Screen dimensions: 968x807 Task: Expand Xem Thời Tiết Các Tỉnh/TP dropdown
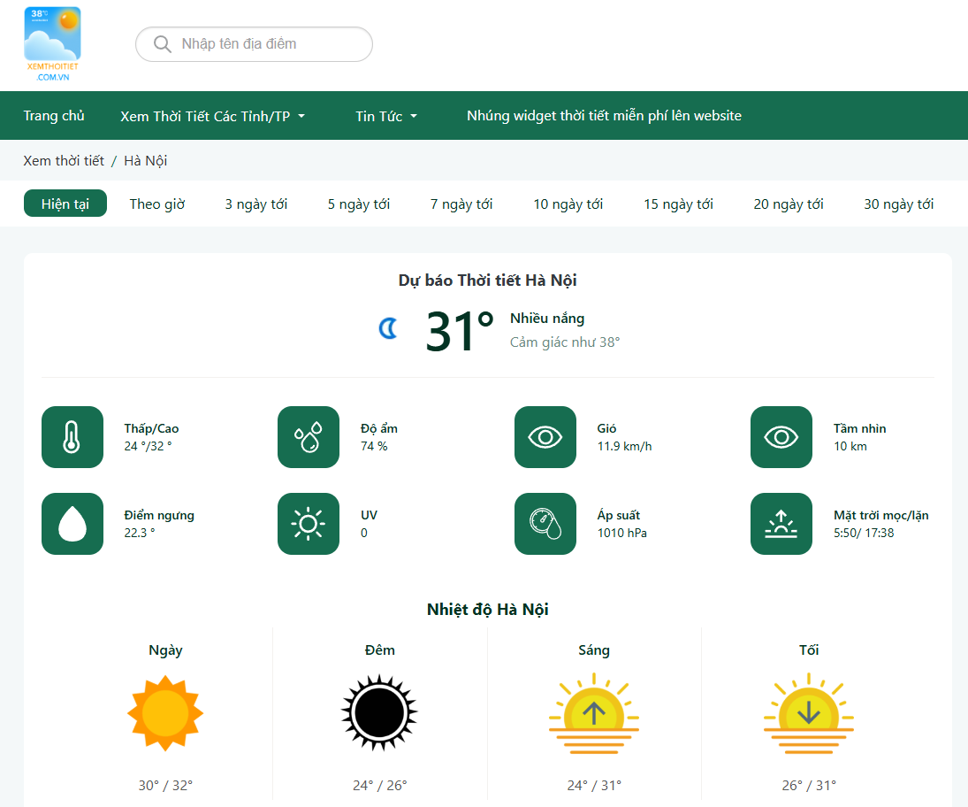[x=212, y=116]
